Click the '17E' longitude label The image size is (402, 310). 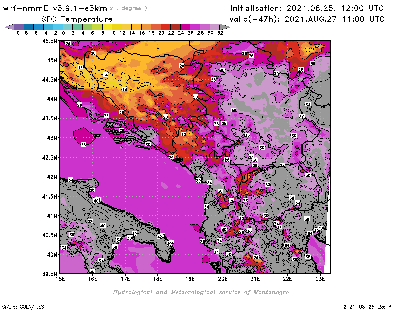125,279
